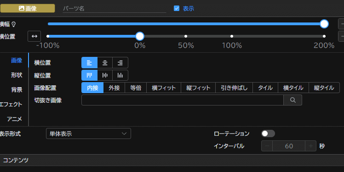Click the パーツ名 input field
The image size is (344, 172).
pyautogui.click(x=115, y=8)
